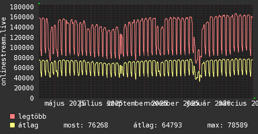Click the green arrow at x-axis end
The height and width of the screenshot is (134, 258).
point(255,98)
